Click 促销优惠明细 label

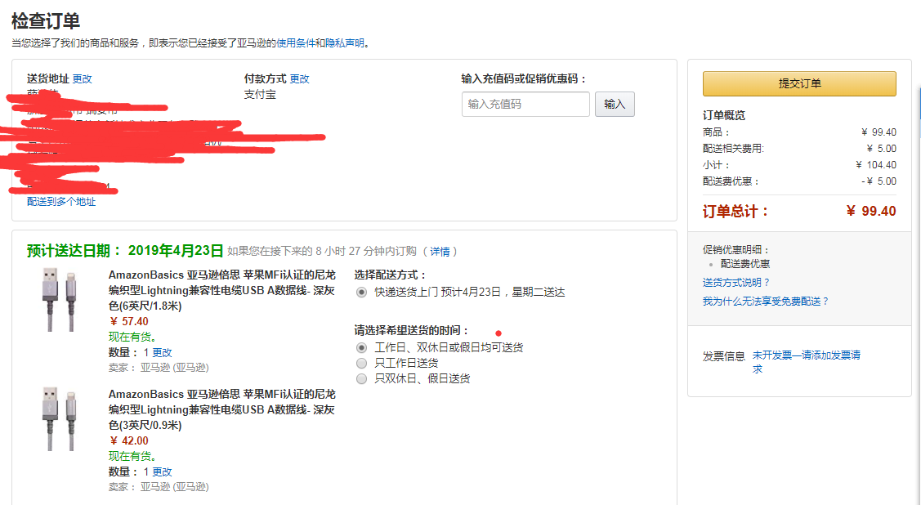click(x=736, y=249)
